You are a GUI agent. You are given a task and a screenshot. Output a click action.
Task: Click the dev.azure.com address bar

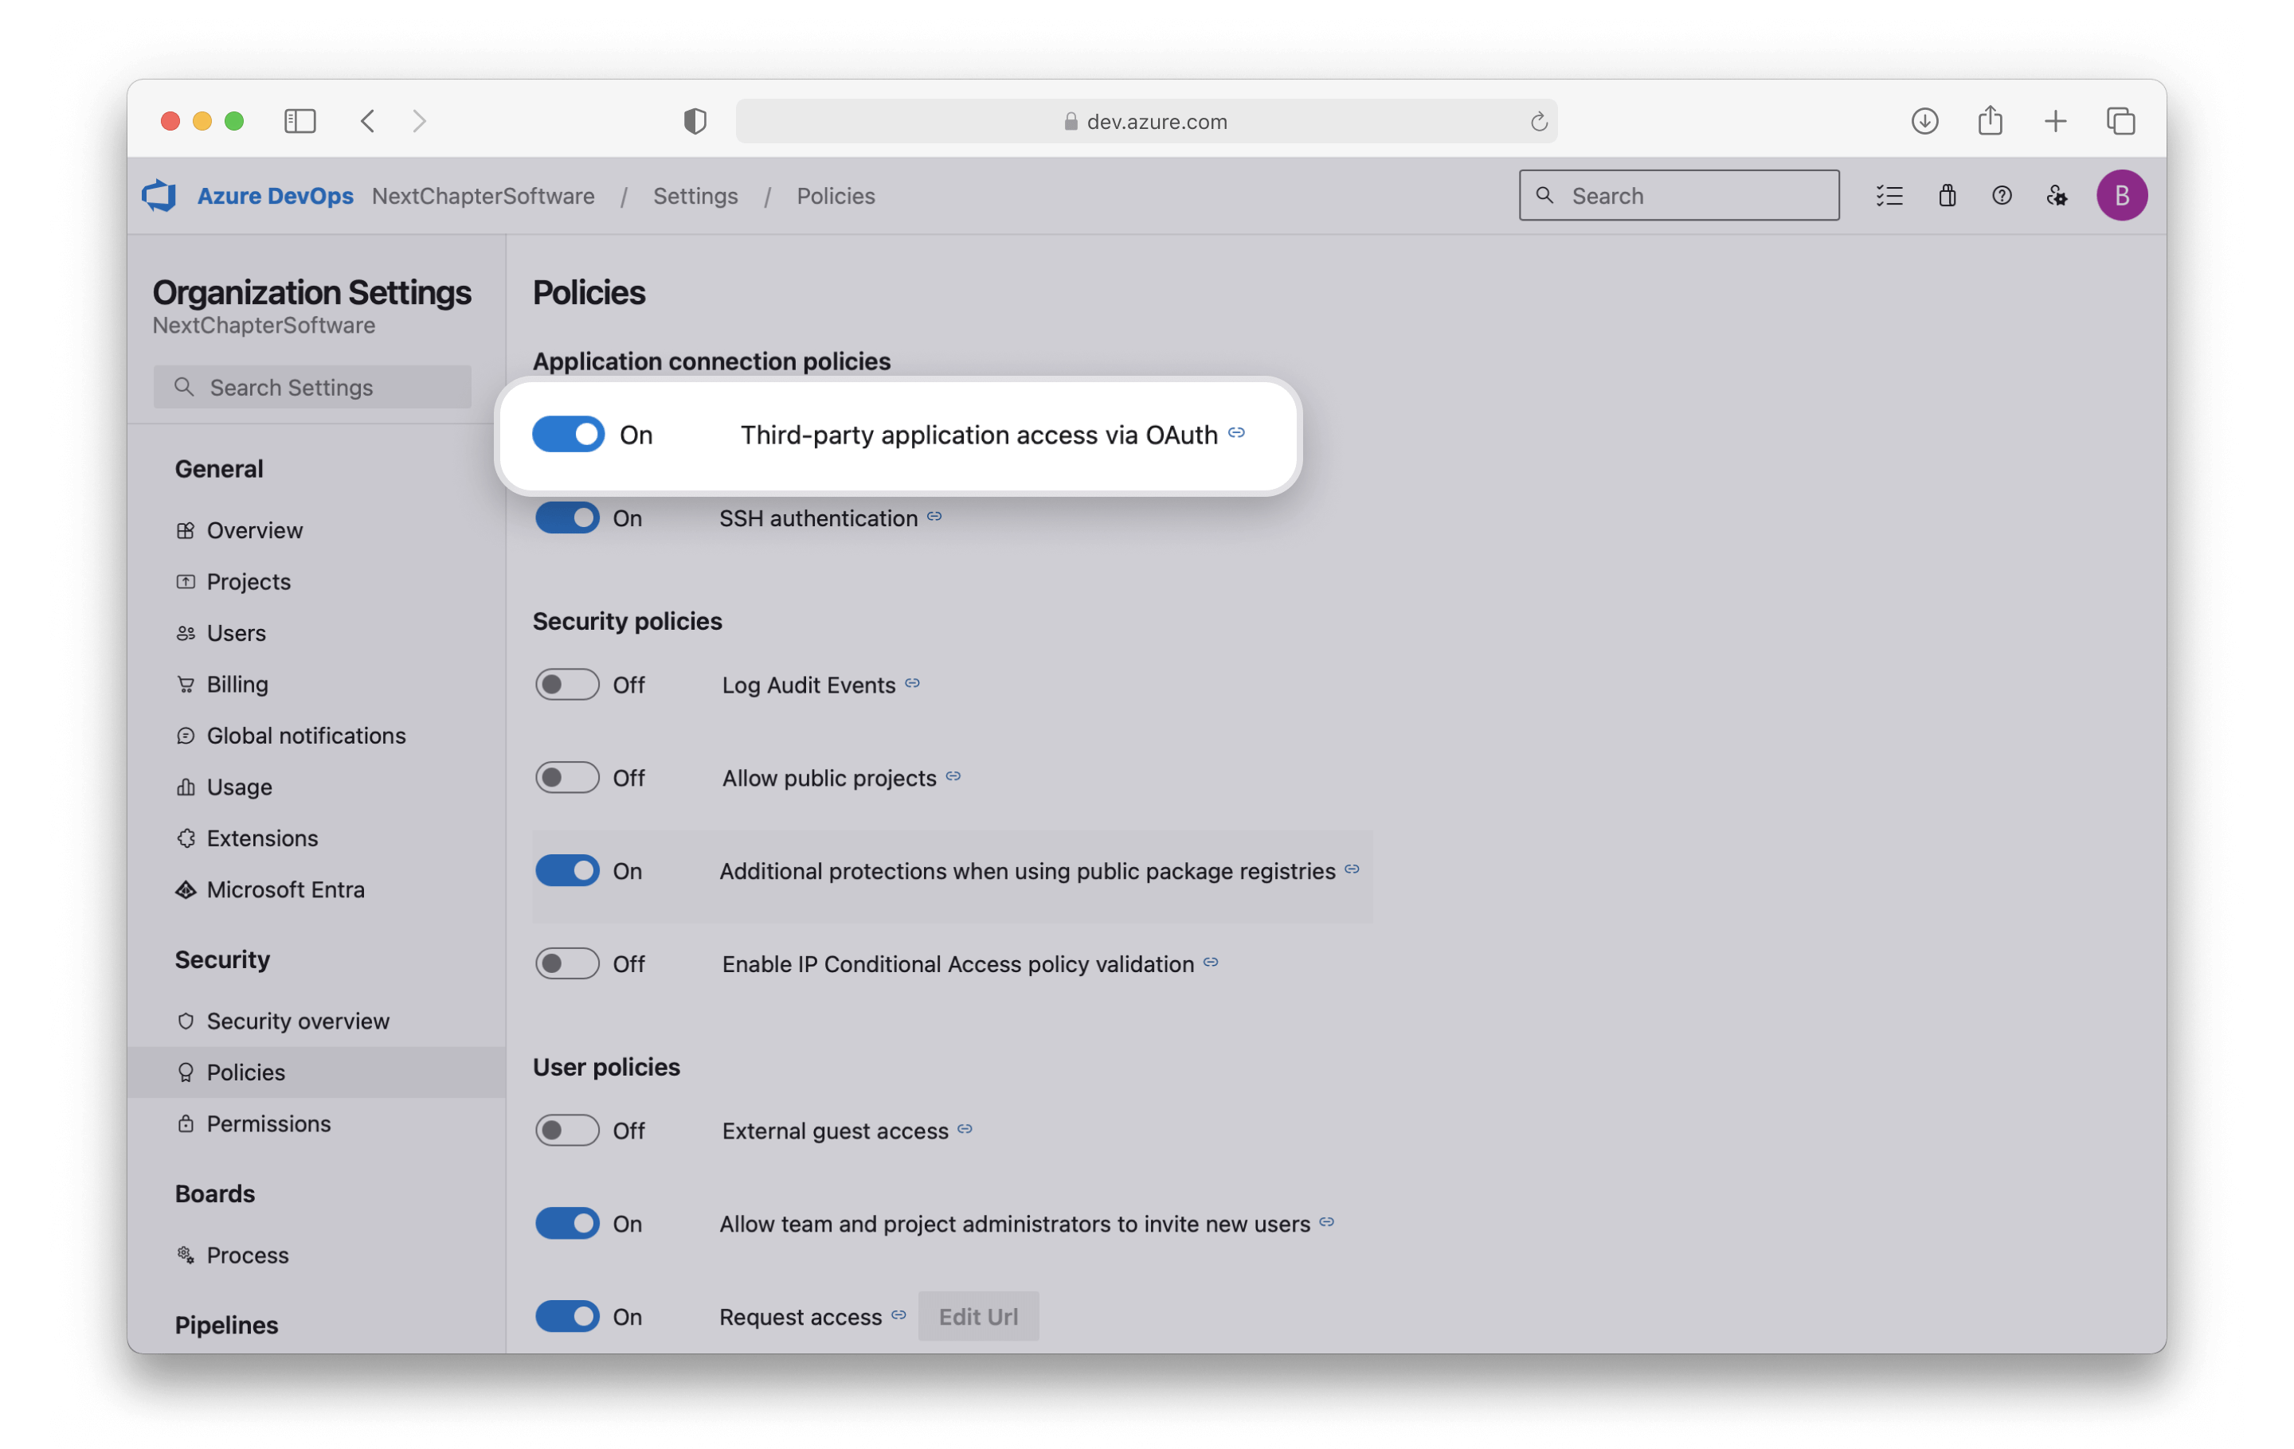(x=1146, y=121)
